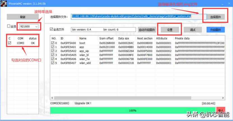Click the Next section column header

(x=145, y=39)
